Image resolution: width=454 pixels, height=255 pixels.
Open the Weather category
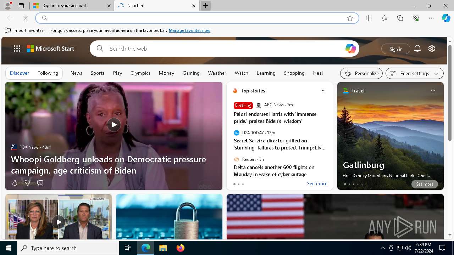(x=217, y=73)
